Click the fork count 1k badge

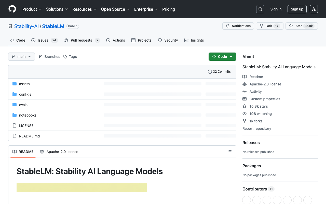pos(277,26)
